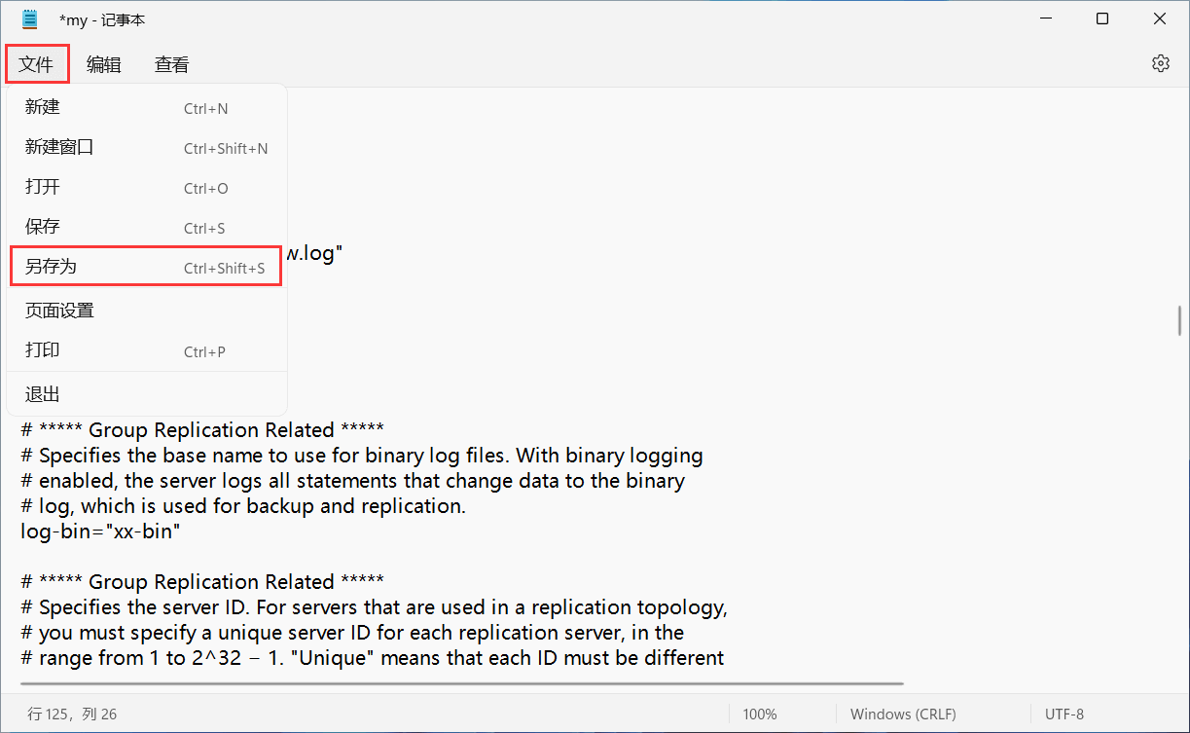
Task: Click the vertical scrollbar thumb
Action: [x=1180, y=320]
